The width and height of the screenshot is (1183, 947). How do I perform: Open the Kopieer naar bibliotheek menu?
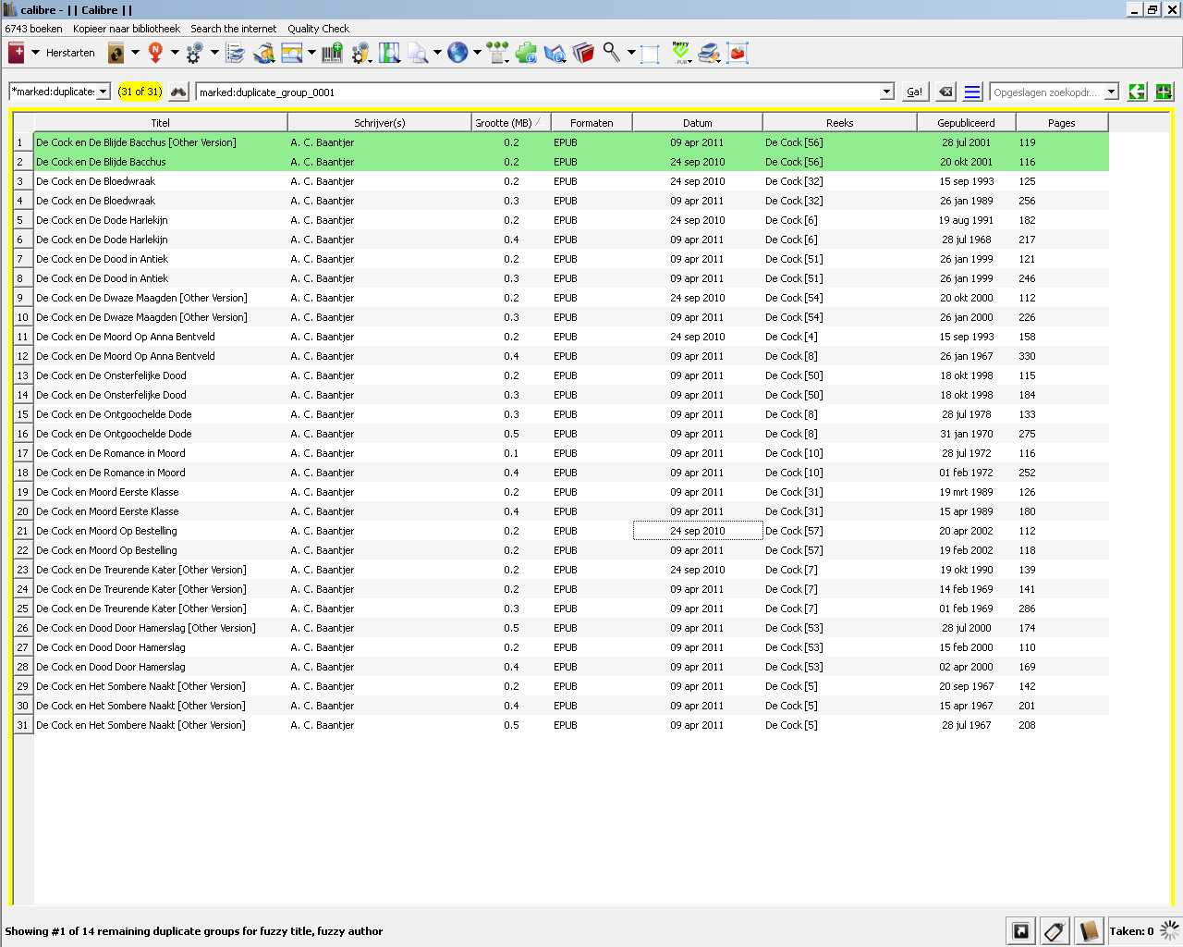[127, 29]
